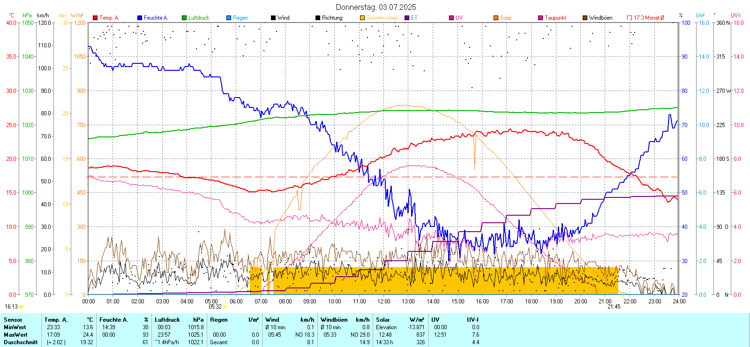Select the green Luftdruck legend marker
750x347 pixels.
(184, 18)
